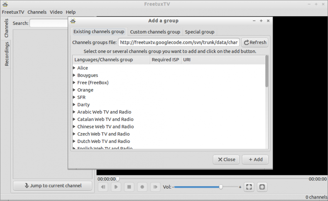
Task: Enter fullscreen mode with the fullscreen icon
Action: tap(249, 187)
